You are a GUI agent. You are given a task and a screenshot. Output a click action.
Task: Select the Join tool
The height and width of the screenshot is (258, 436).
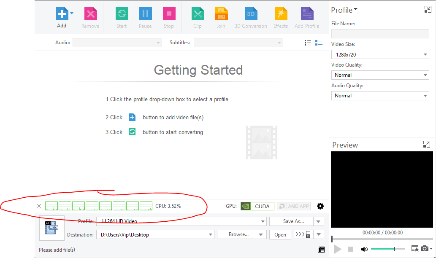point(221,13)
